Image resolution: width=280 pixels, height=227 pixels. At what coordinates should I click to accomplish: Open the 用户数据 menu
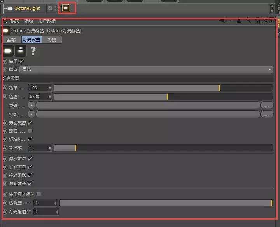click(47, 21)
